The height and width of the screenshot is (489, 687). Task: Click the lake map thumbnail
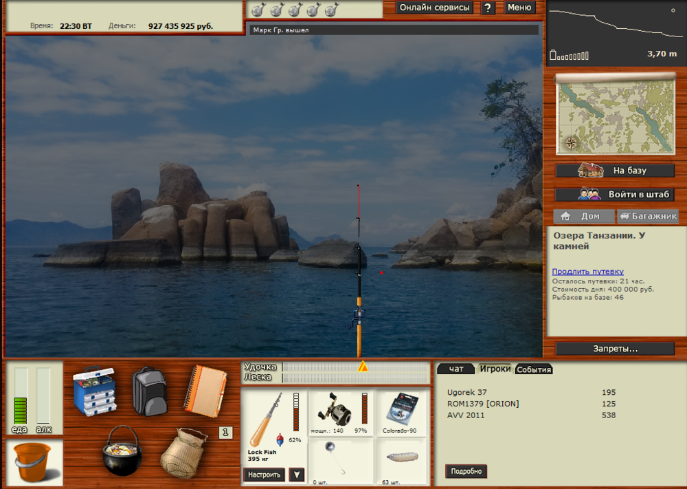tap(614, 115)
